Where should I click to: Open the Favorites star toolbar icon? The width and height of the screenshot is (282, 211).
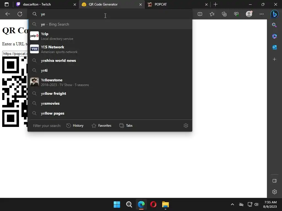click(x=212, y=14)
